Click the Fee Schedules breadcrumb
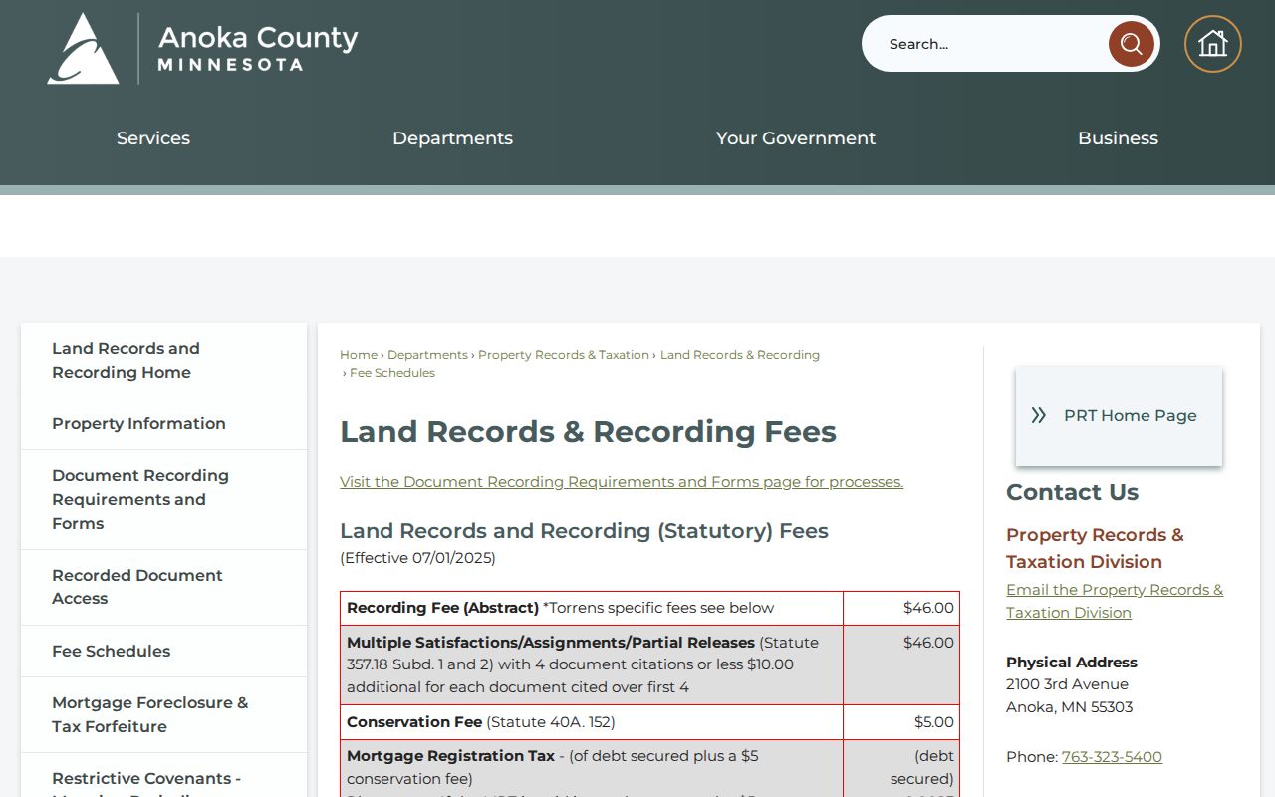This screenshot has height=797, width=1275. [x=392, y=373]
